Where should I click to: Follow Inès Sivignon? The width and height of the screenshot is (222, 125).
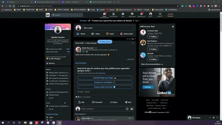click(153, 49)
